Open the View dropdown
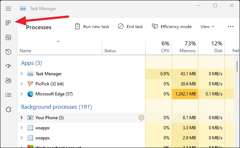The height and width of the screenshot is (148, 240). (x=207, y=27)
